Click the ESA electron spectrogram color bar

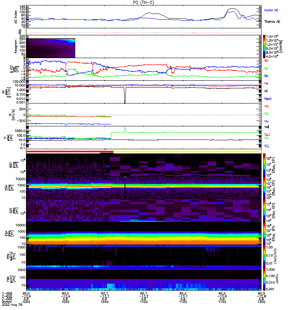(264, 233)
